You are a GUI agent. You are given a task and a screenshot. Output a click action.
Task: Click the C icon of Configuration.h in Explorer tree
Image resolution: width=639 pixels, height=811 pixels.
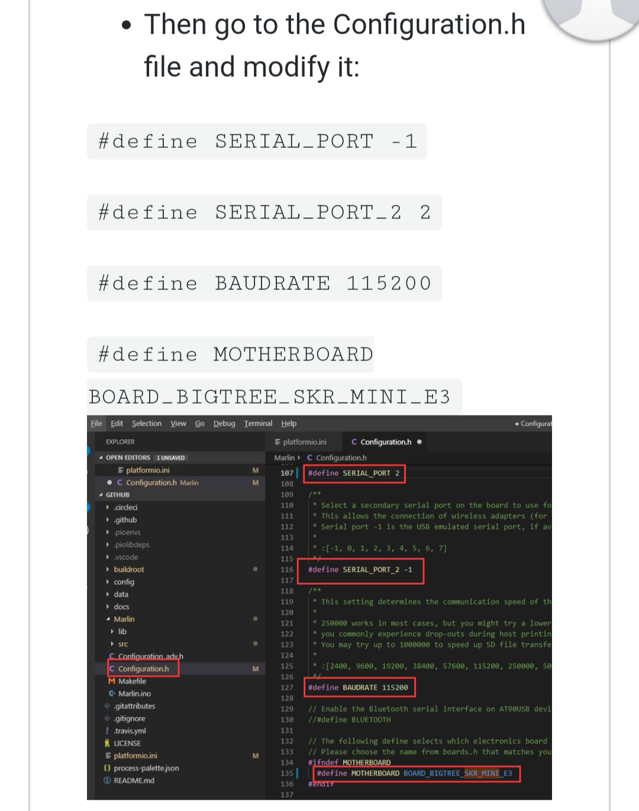point(112,669)
